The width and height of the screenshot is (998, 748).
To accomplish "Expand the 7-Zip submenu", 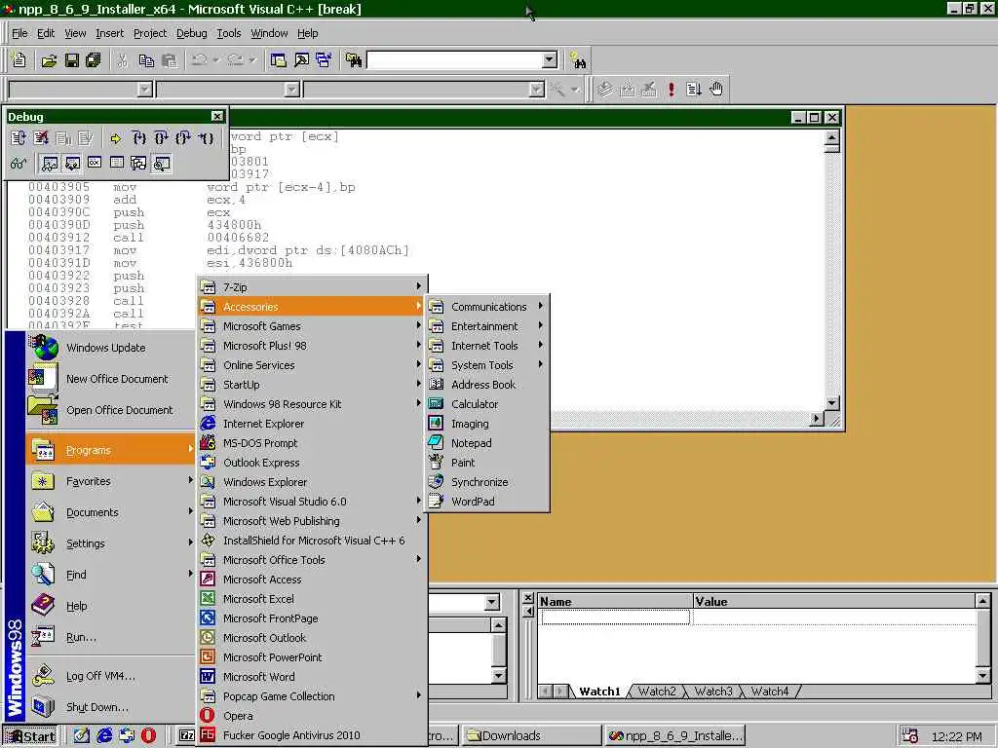I will [312, 287].
